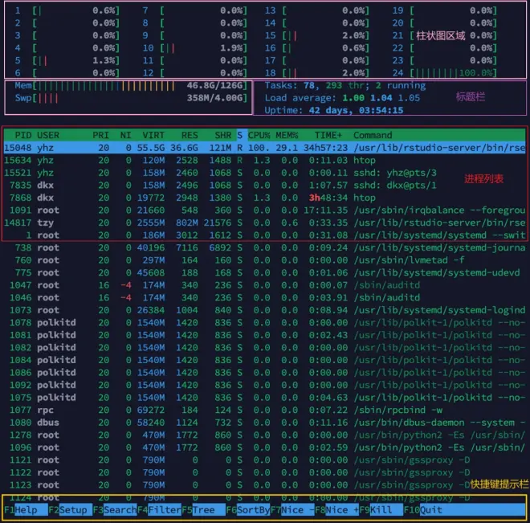
Task: Switch to F5 Tree view
Action: coord(203,510)
